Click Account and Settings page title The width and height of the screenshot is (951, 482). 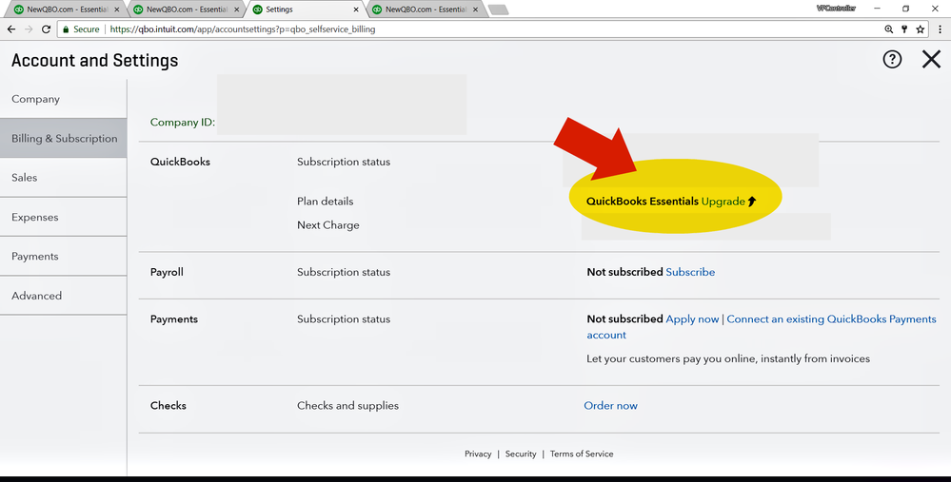94,60
